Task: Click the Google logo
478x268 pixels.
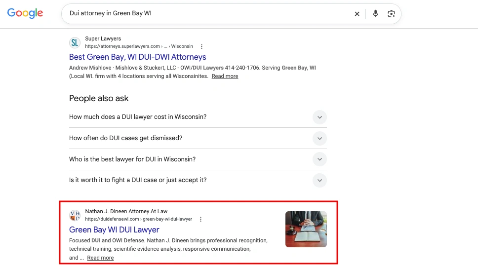Action: pyautogui.click(x=25, y=13)
